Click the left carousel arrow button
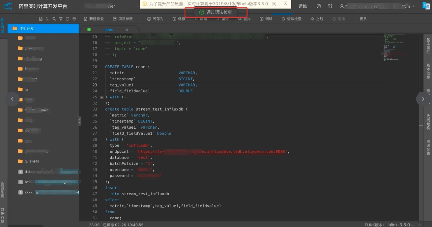 (x=12, y=99)
